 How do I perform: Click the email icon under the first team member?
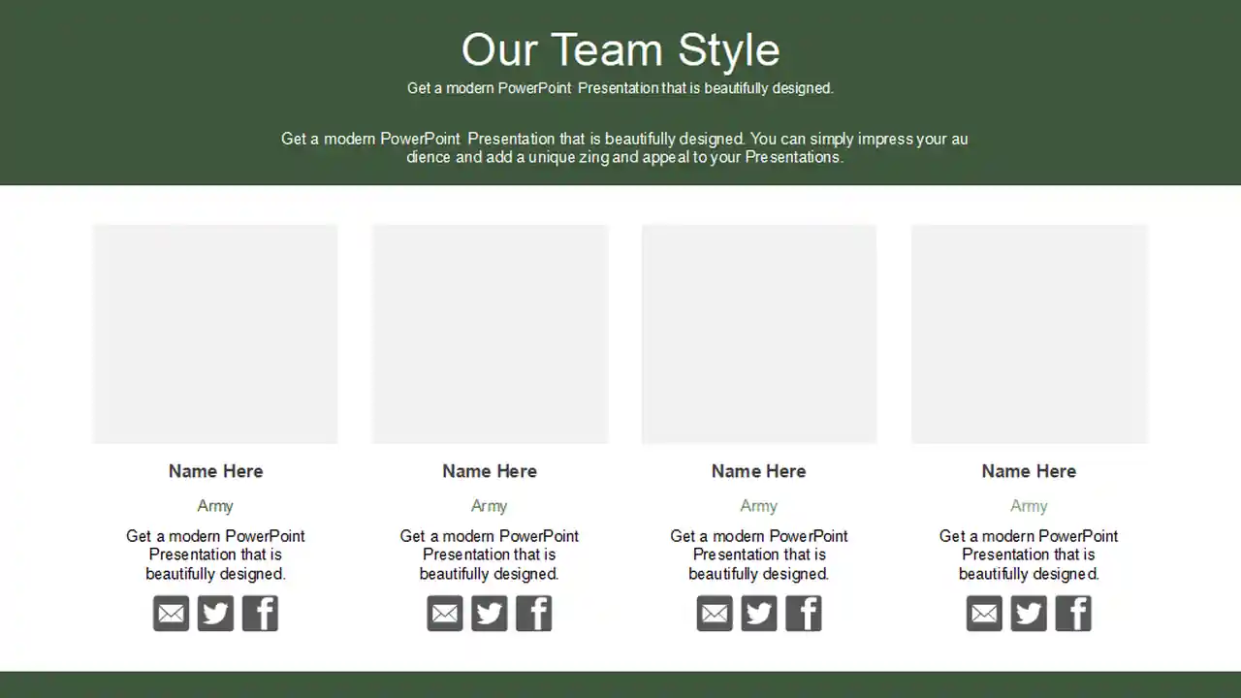pos(172,614)
